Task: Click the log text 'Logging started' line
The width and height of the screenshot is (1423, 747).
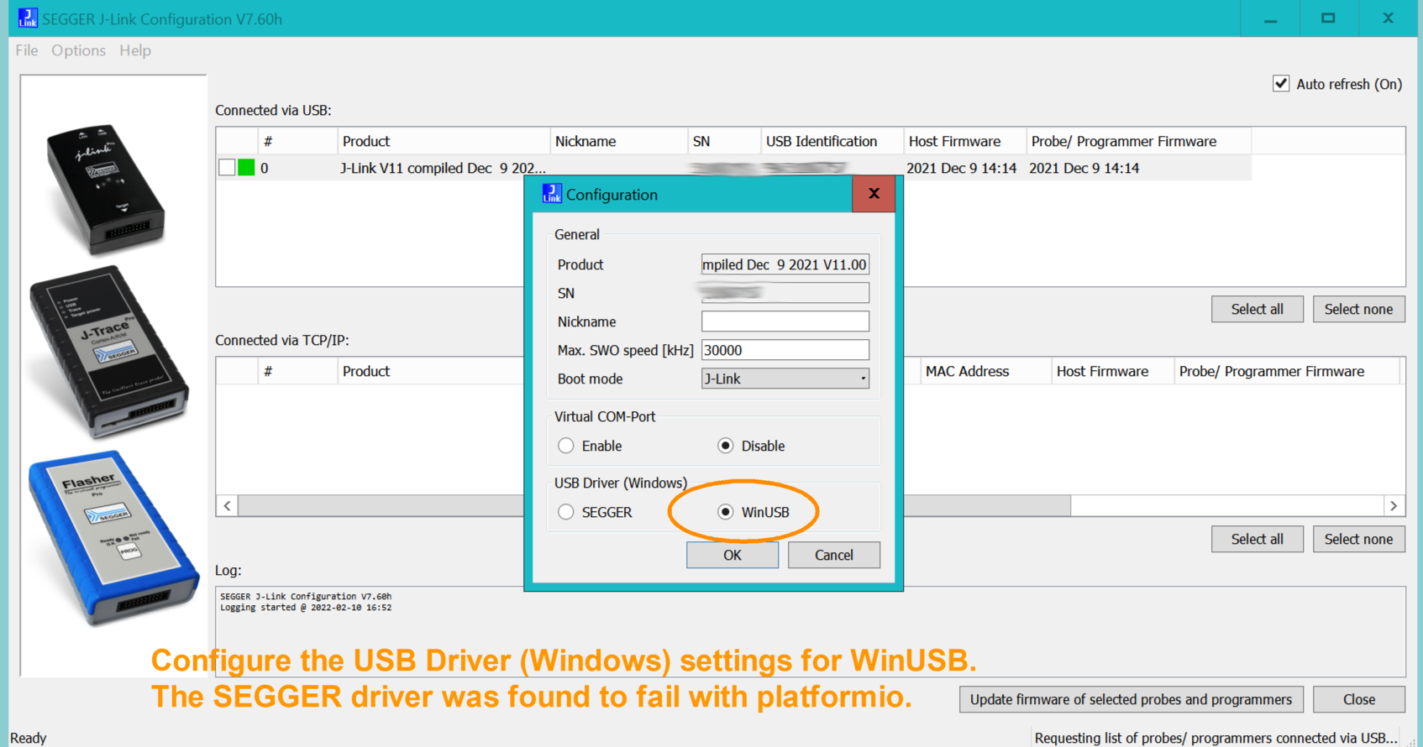Action: coord(306,608)
